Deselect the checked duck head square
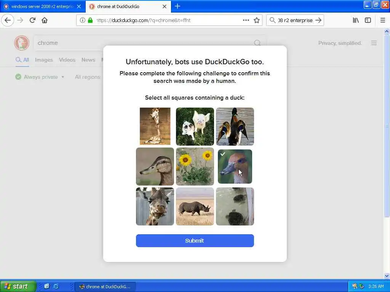The image size is (390, 292). coord(235,167)
